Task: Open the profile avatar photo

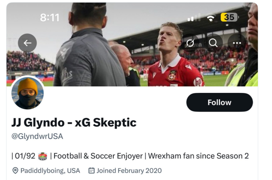Action: (x=28, y=93)
